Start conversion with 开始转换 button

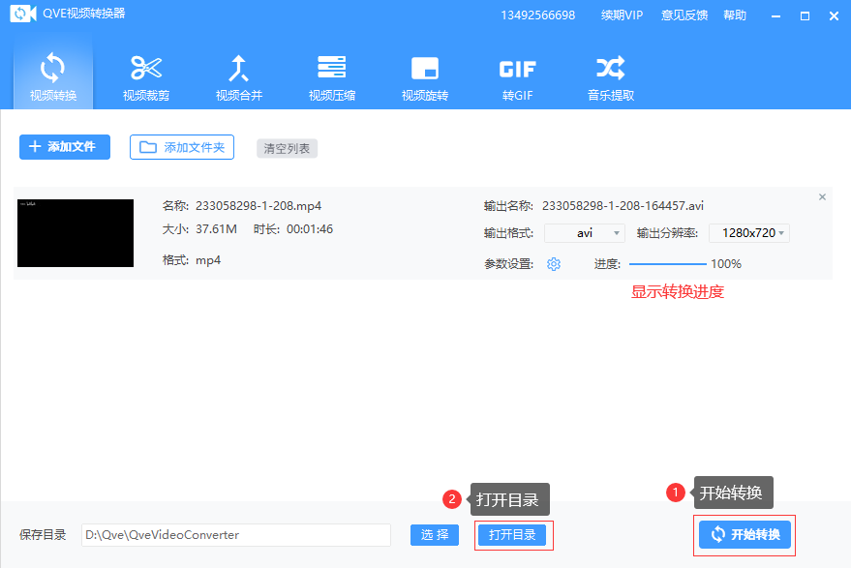745,534
